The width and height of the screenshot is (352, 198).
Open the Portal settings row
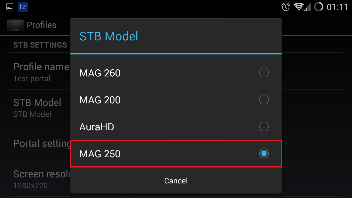coord(42,143)
